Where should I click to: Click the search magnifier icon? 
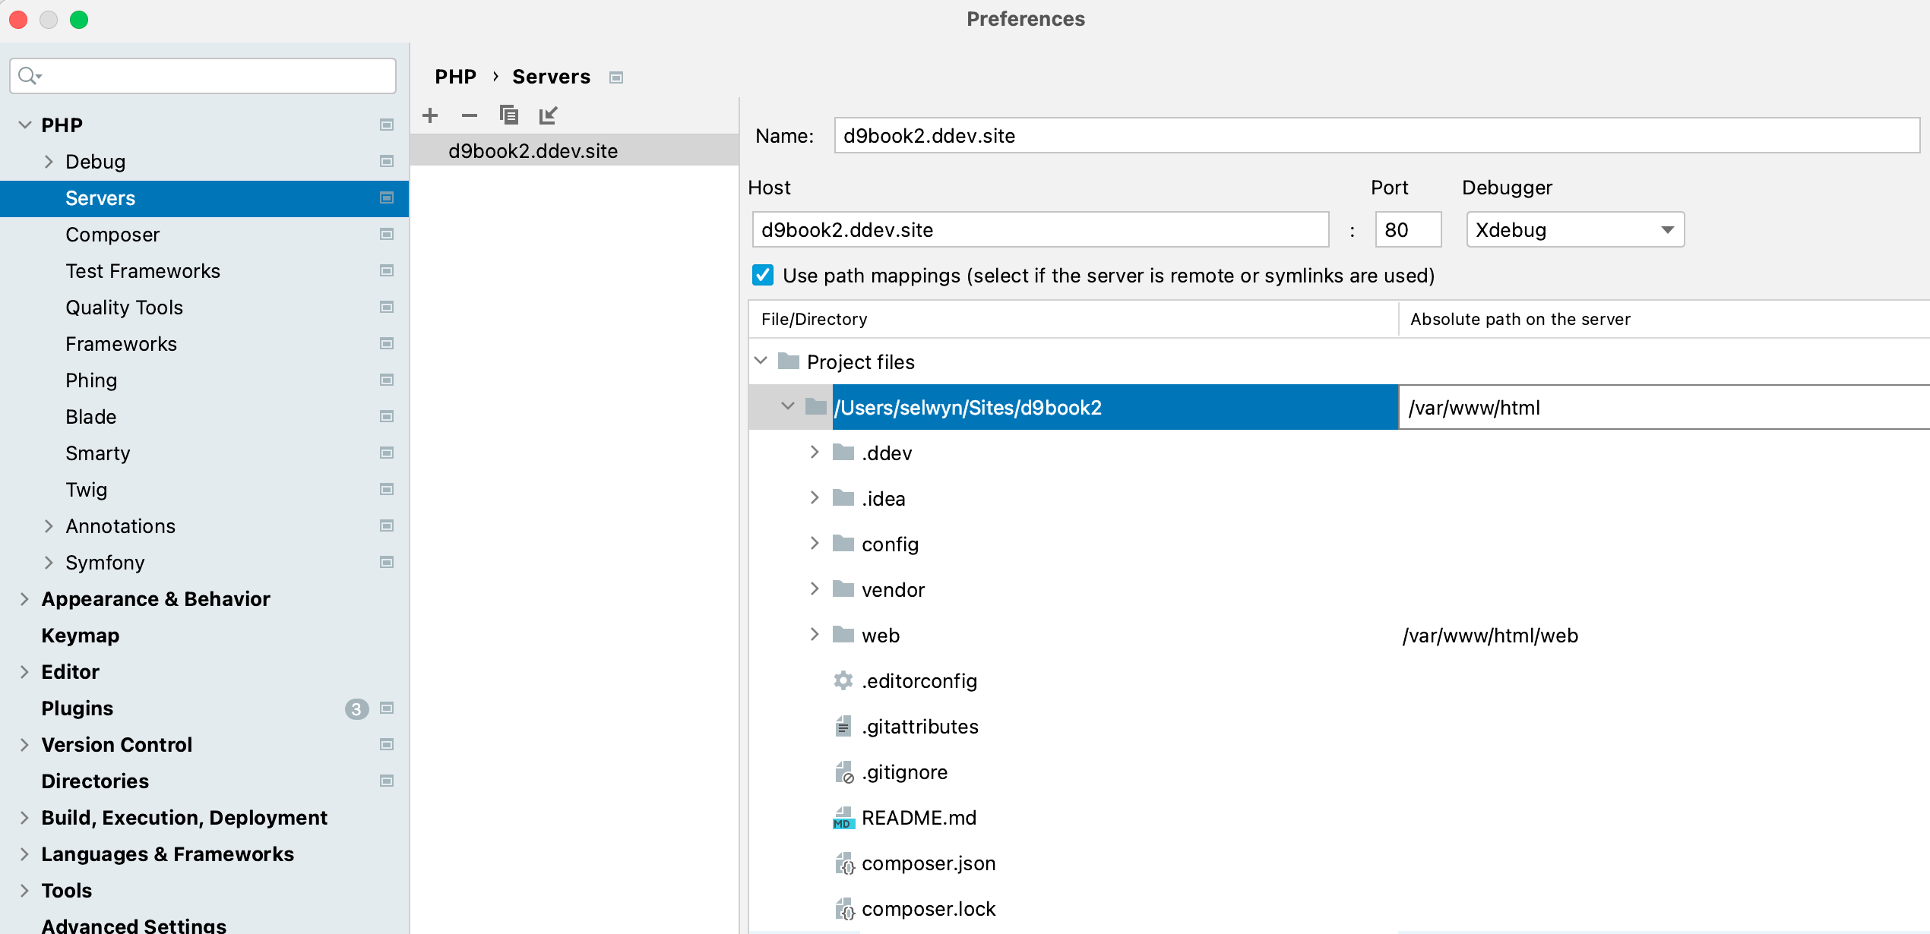(x=29, y=75)
